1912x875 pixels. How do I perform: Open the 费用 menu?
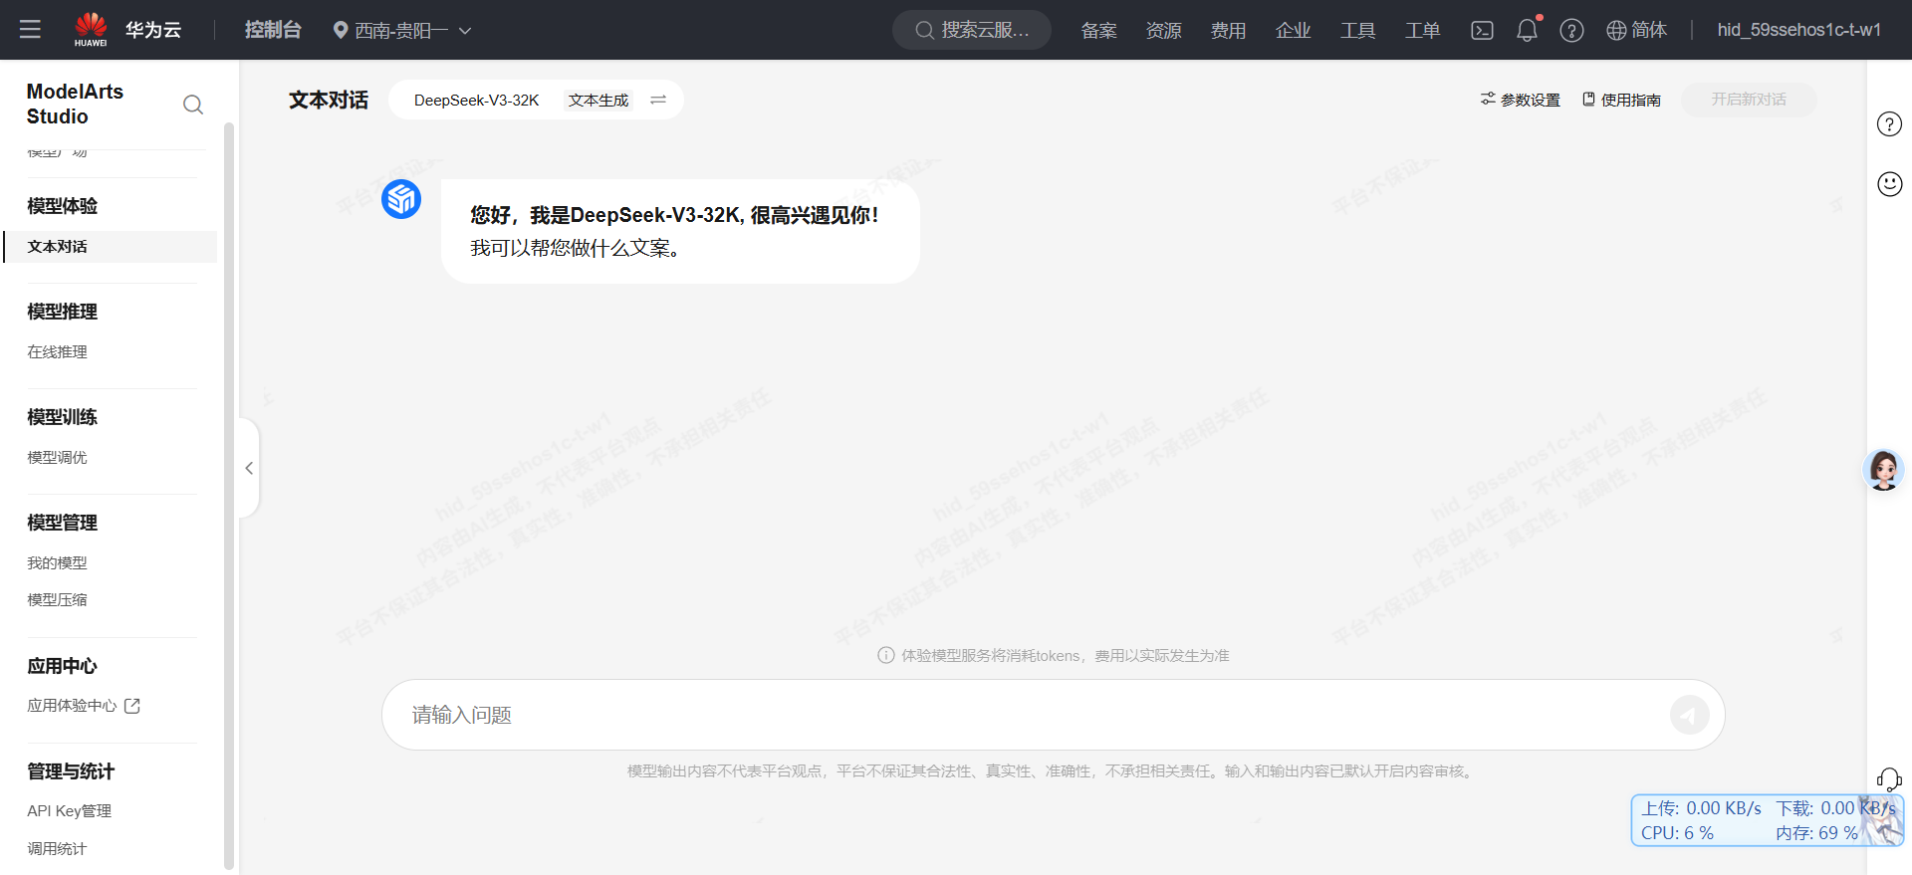[x=1228, y=31]
